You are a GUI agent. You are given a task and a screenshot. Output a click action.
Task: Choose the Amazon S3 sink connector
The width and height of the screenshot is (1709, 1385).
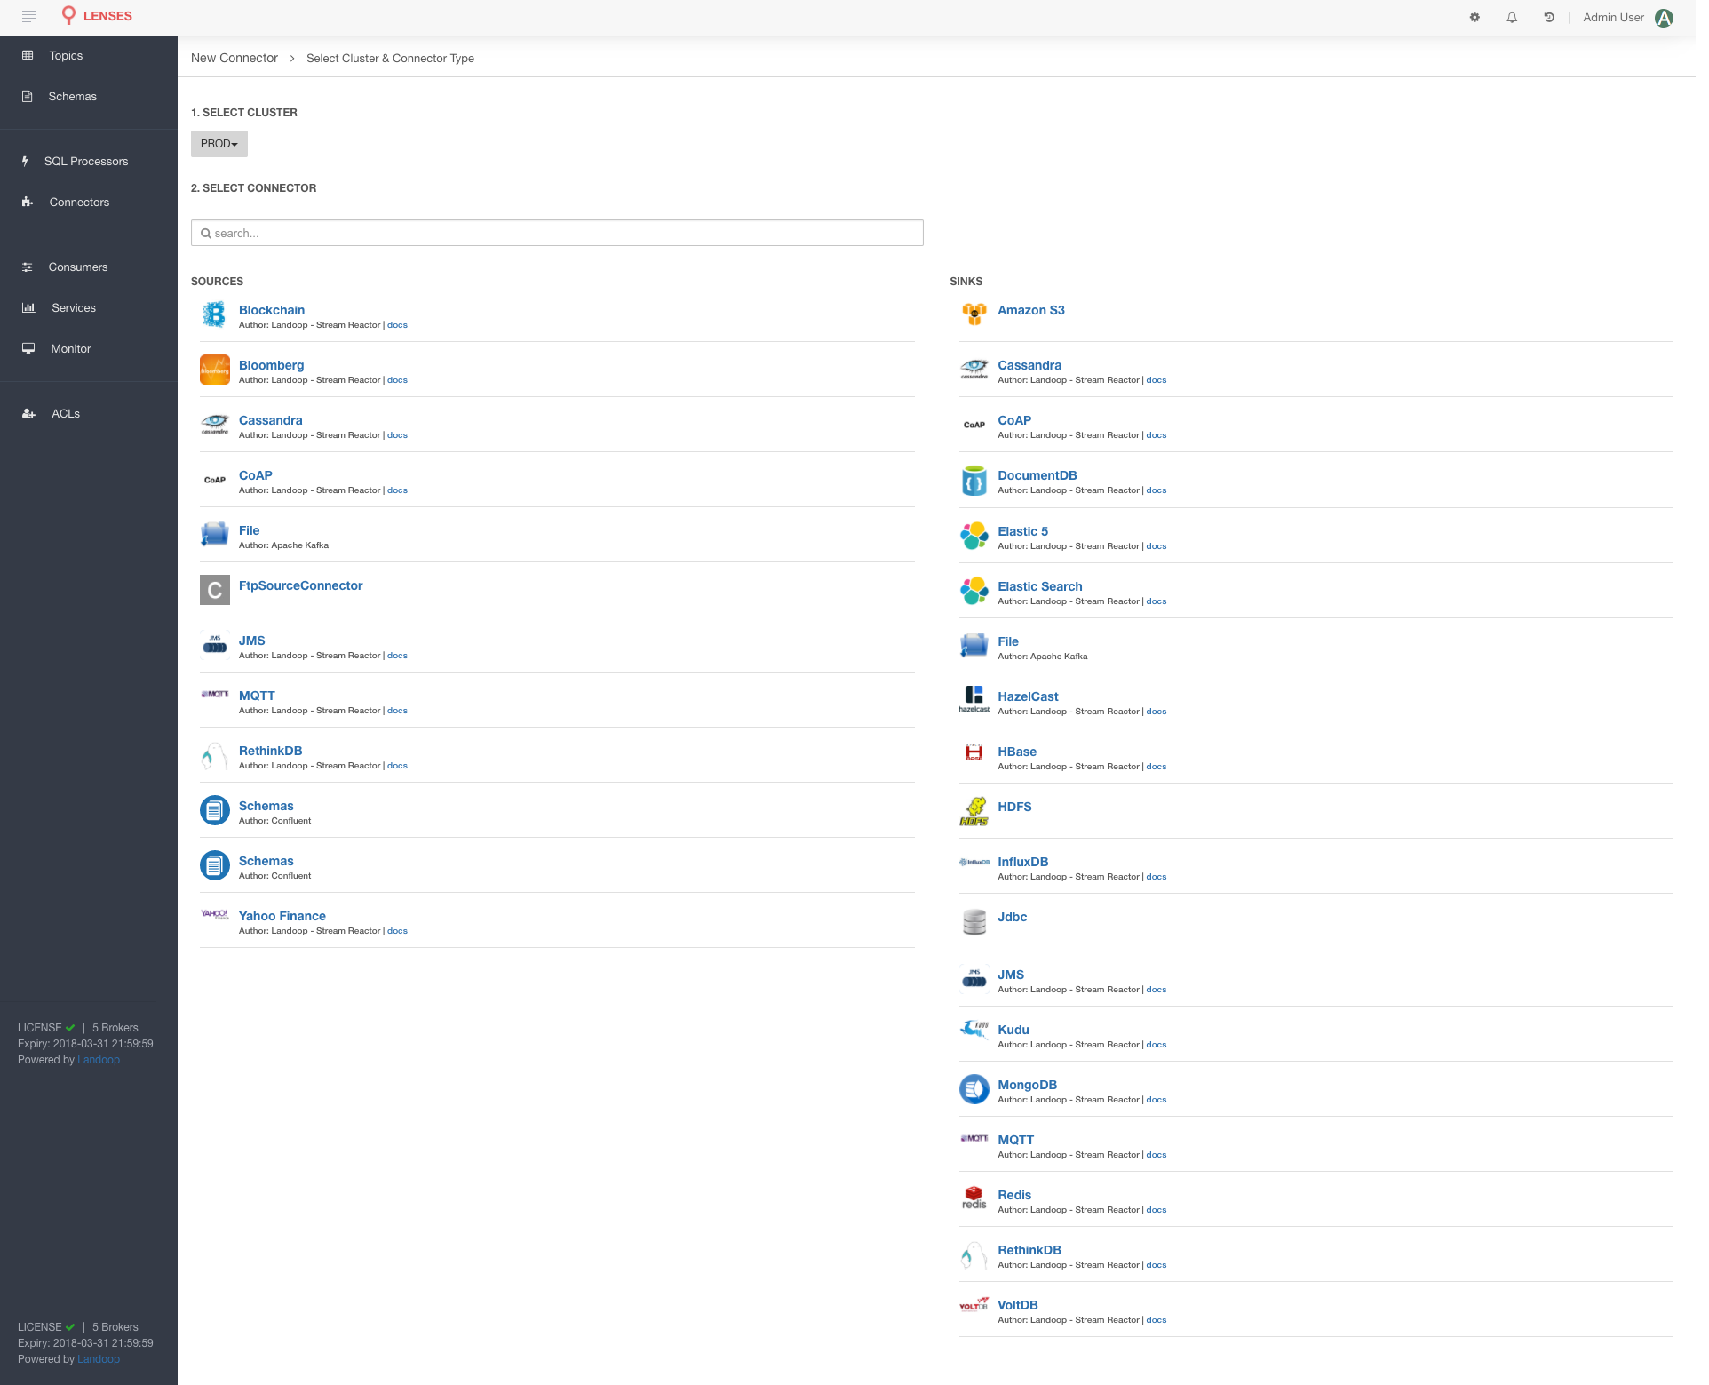[1031, 310]
